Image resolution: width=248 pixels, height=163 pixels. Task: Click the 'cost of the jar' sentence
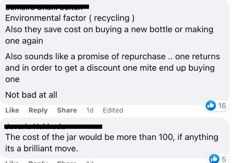click(x=112, y=137)
